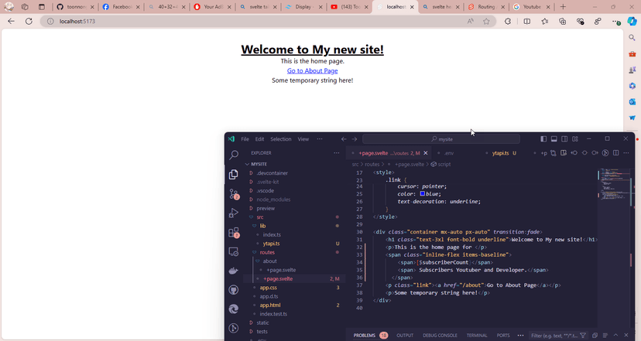Toggle the bottom panel layout button
The width and height of the screenshot is (641, 341).
[x=554, y=139]
